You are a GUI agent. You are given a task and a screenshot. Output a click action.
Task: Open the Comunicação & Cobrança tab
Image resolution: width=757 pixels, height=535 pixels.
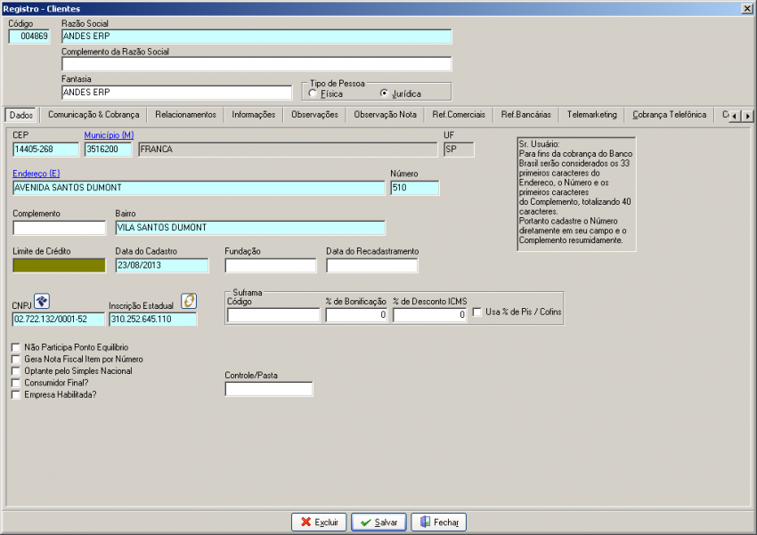[x=94, y=115]
